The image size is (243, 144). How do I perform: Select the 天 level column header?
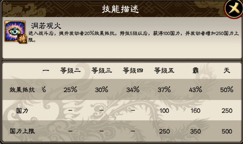[x=227, y=71]
